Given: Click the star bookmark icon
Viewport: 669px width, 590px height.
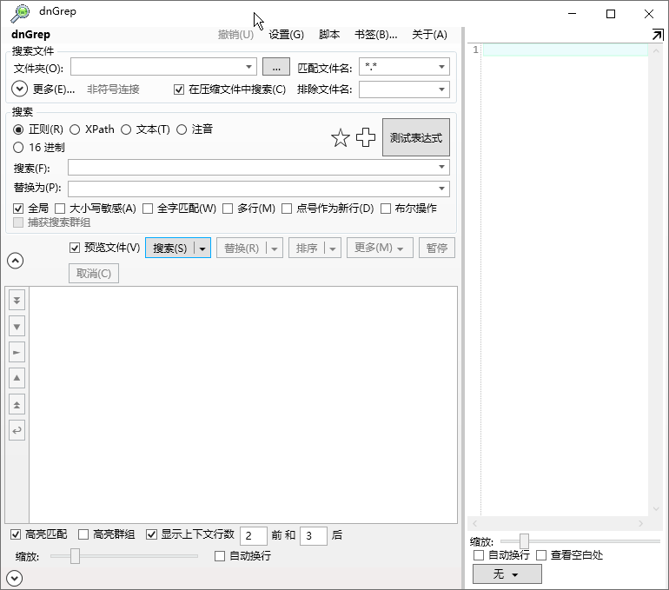Looking at the screenshot, I should coord(341,138).
